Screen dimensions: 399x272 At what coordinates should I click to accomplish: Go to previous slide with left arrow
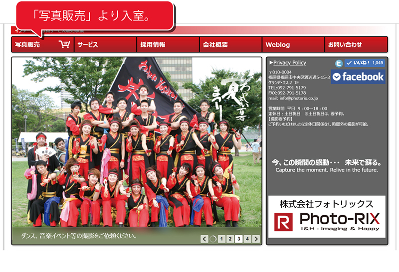coord(204,239)
